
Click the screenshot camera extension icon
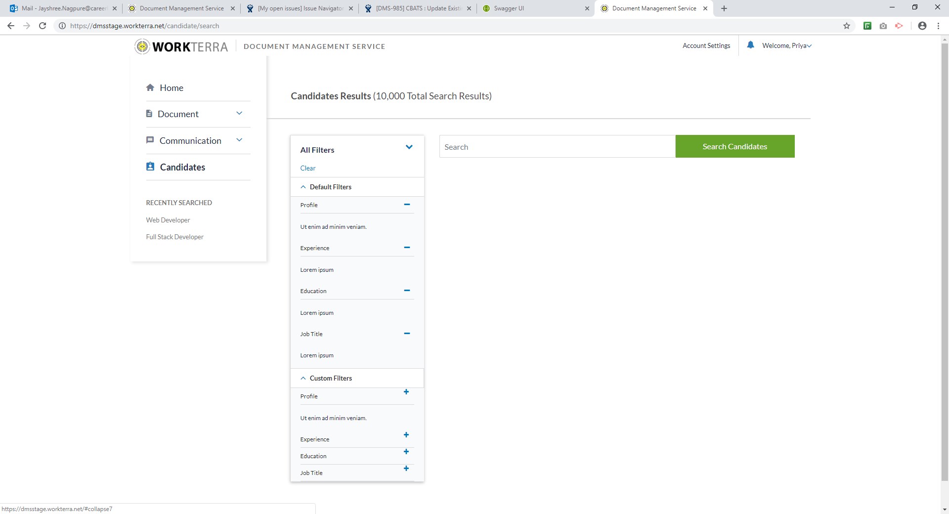pos(883,26)
